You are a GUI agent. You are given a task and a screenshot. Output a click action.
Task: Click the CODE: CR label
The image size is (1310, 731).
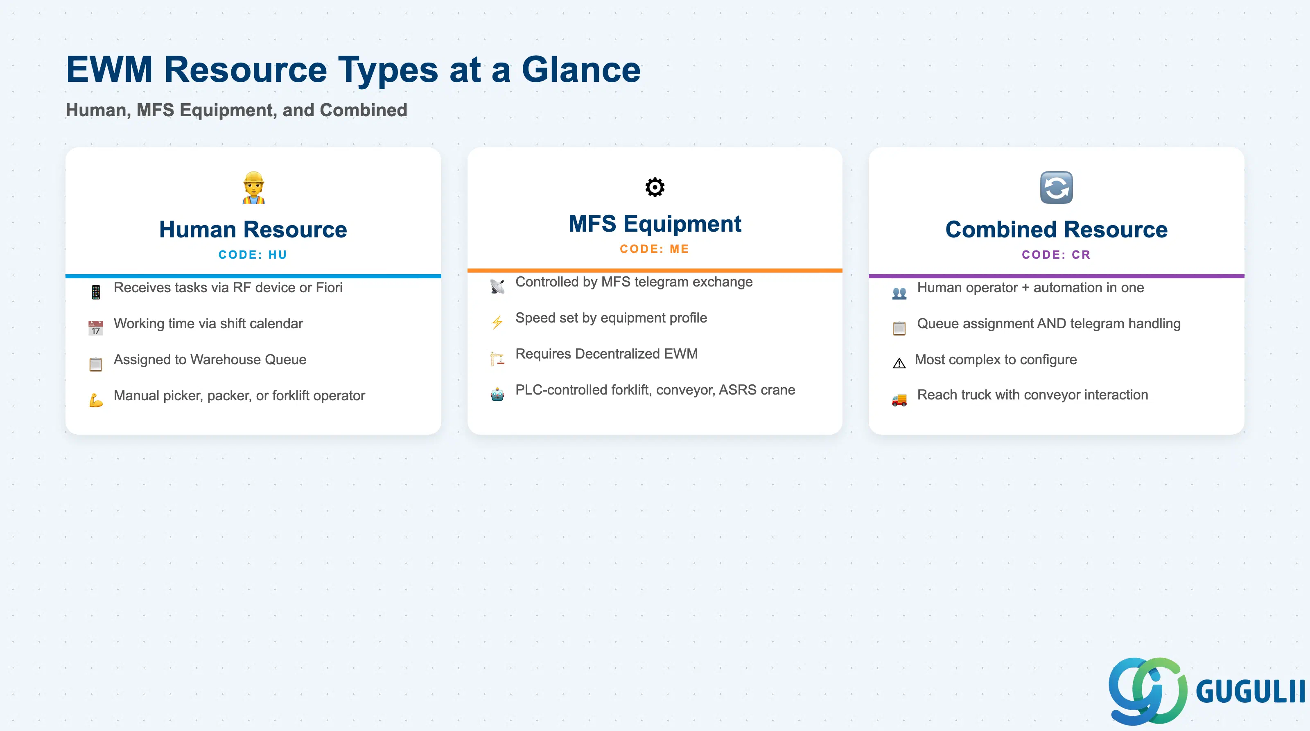[1056, 255]
